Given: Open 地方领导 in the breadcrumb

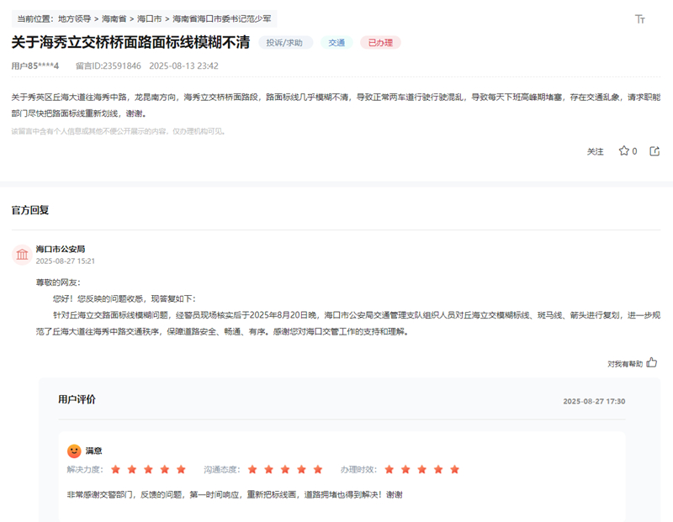Looking at the screenshot, I should click(x=75, y=18).
